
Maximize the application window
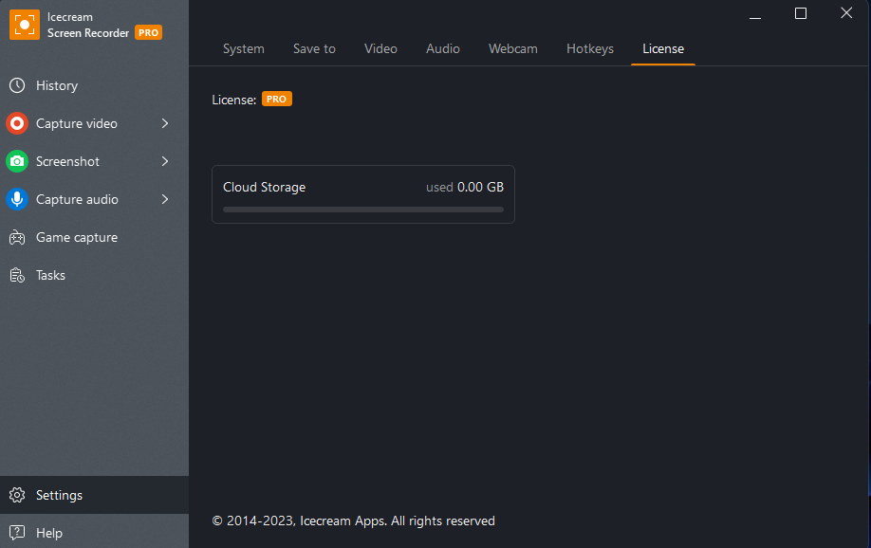click(x=801, y=13)
